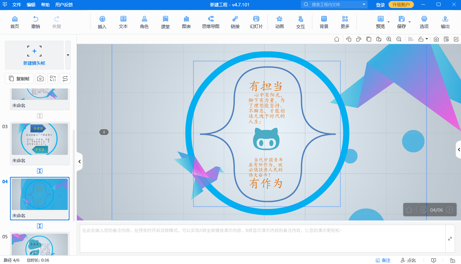461x264 pixels.
Task: Click the replace frame icon beside 复制帧
Action: point(53,78)
